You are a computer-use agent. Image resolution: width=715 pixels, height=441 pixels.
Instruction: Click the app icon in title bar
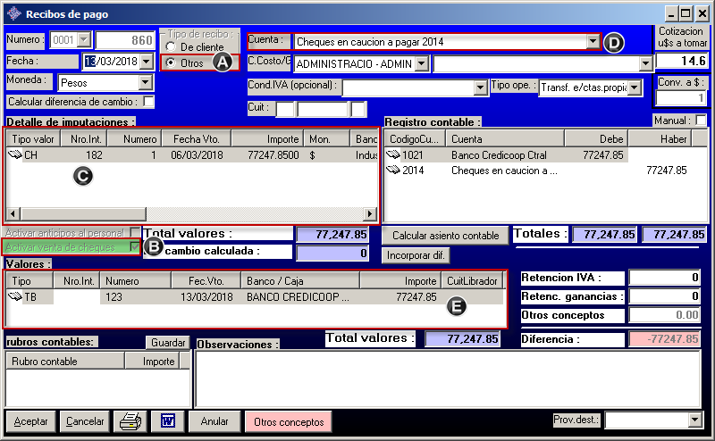(x=13, y=14)
